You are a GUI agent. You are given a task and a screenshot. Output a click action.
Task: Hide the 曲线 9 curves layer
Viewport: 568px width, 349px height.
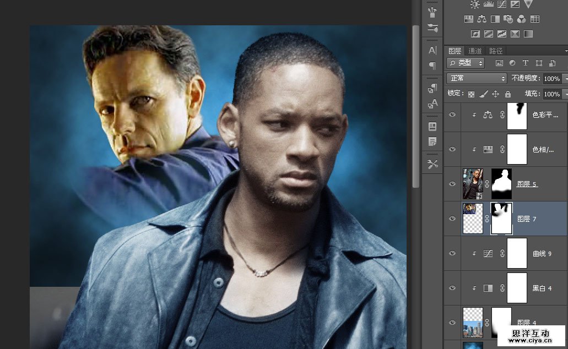tap(452, 253)
